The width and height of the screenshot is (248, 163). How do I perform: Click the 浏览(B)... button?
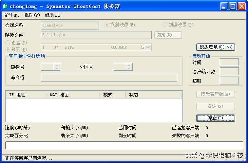click(x=168, y=35)
